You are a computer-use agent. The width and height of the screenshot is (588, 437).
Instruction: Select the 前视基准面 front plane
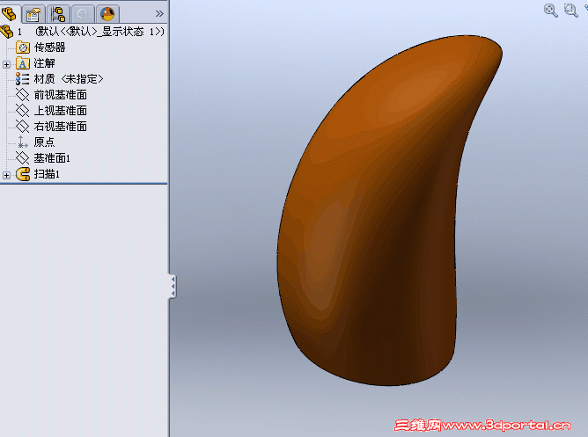pyautogui.click(x=61, y=95)
